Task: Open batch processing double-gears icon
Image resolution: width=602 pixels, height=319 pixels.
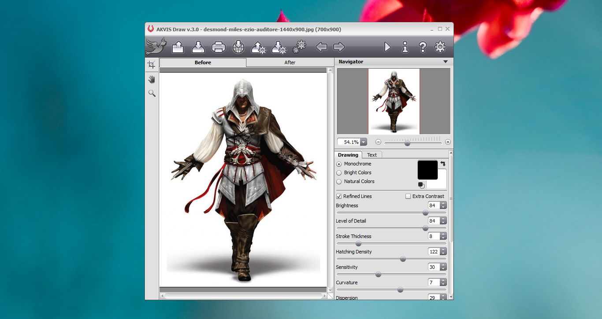Action: click(x=299, y=46)
